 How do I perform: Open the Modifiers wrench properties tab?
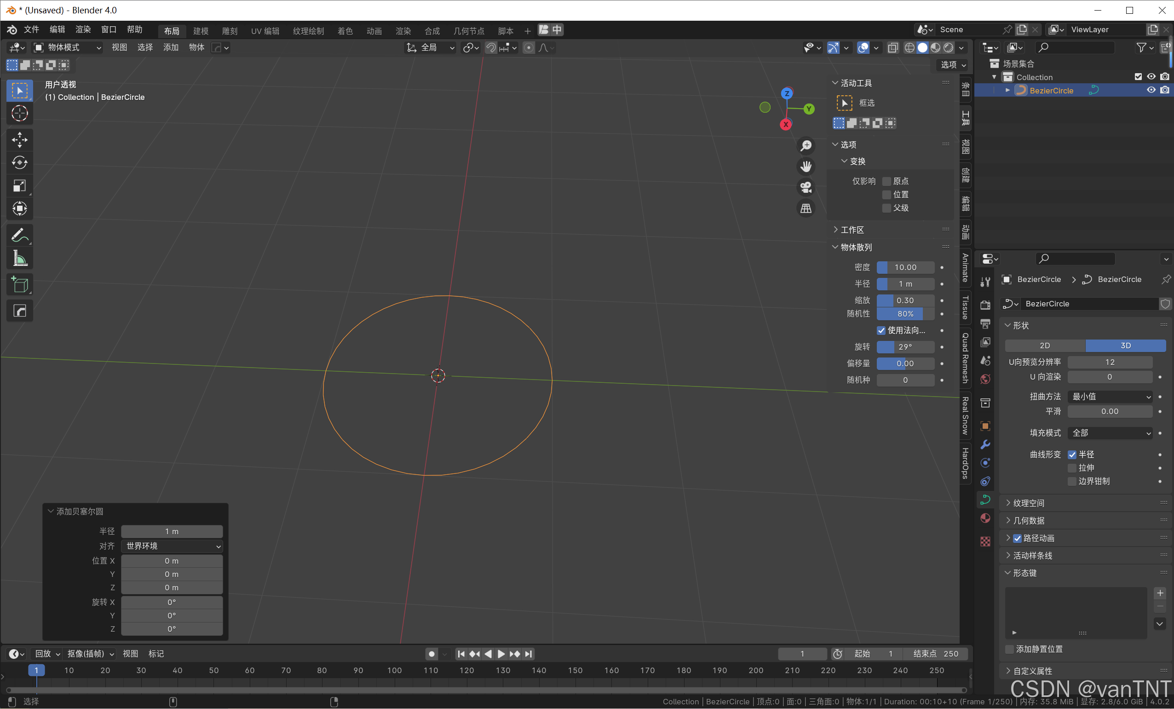[985, 444]
